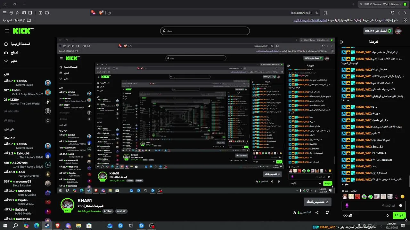The image size is (410, 230).
Task: Open Brave Rewards triangle icon
Action: [93, 12]
